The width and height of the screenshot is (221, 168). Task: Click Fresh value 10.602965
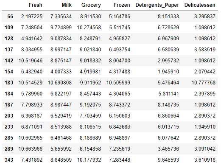point(31,138)
